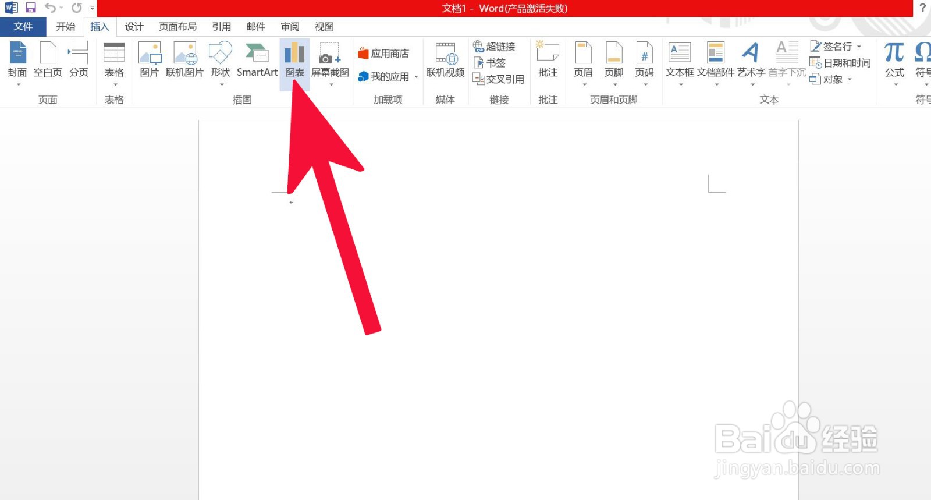This screenshot has width=931, height=500.
Task: Insert a cover page (封面)
Action: point(17,64)
